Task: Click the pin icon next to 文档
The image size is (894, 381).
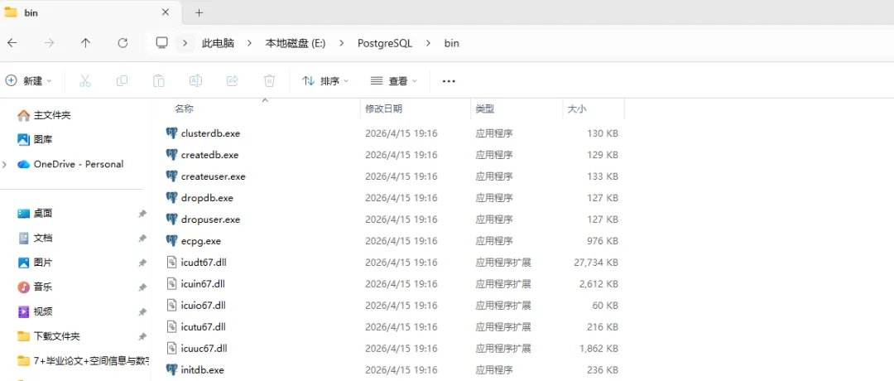Action: click(x=142, y=239)
